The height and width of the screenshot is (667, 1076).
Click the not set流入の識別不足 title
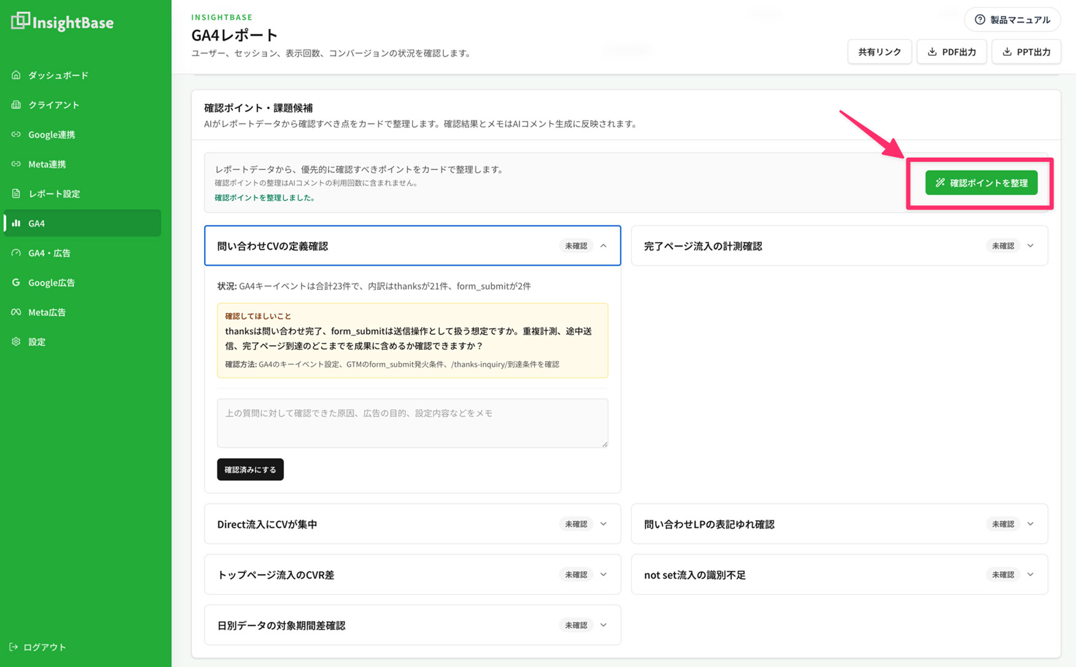[695, 574]
